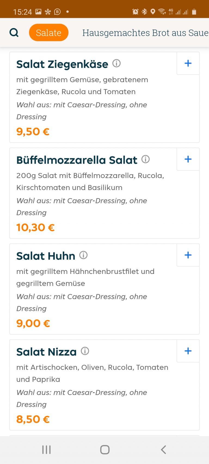This screenshot has width=209, height=464.
Task: View allergen info for Salat Nizza
Action: point(85,351)
